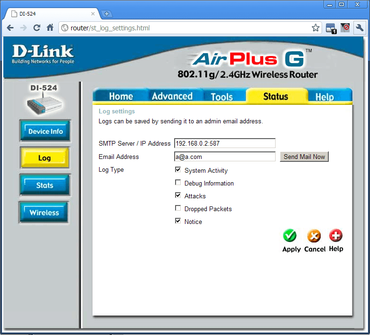Switch to the Home tab
The image size is (370, 335).
click(x=121, y=96)
